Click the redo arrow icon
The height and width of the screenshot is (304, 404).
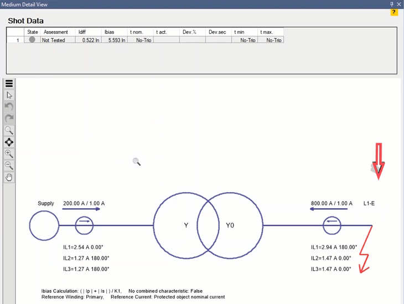[x=9, y=118]
